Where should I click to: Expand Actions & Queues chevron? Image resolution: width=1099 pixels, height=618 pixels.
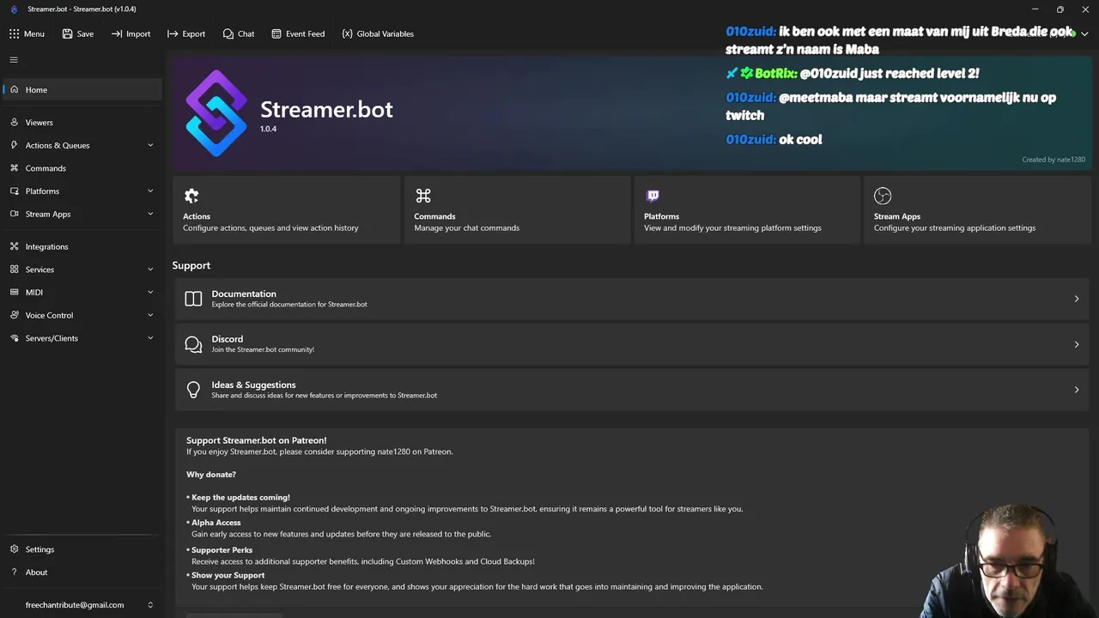point(150,145)
